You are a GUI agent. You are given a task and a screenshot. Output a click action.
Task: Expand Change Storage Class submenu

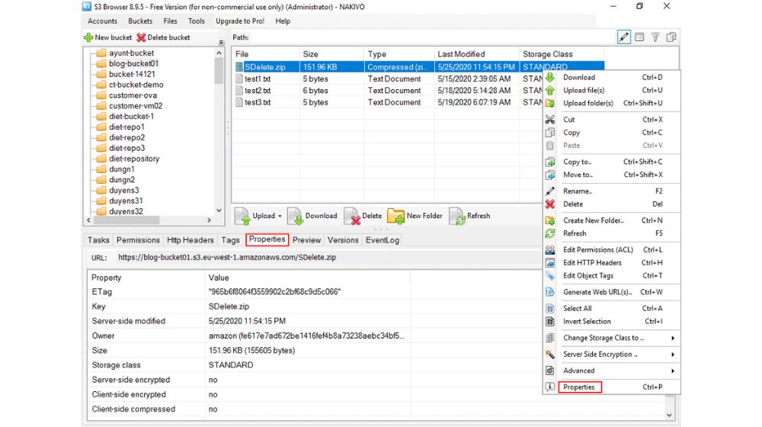[672, 338]
